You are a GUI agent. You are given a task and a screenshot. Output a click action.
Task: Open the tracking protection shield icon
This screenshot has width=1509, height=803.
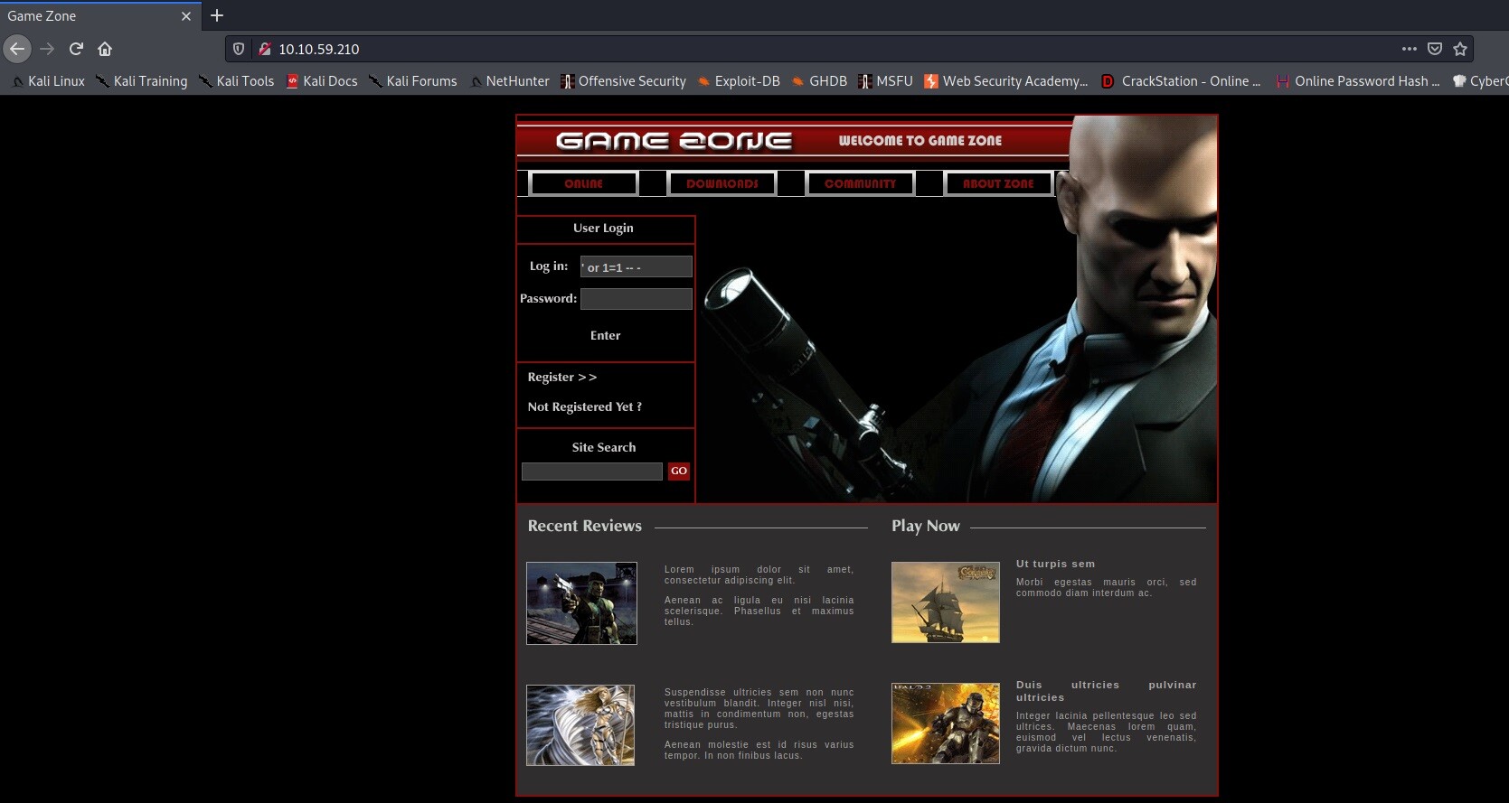(239, 49)
